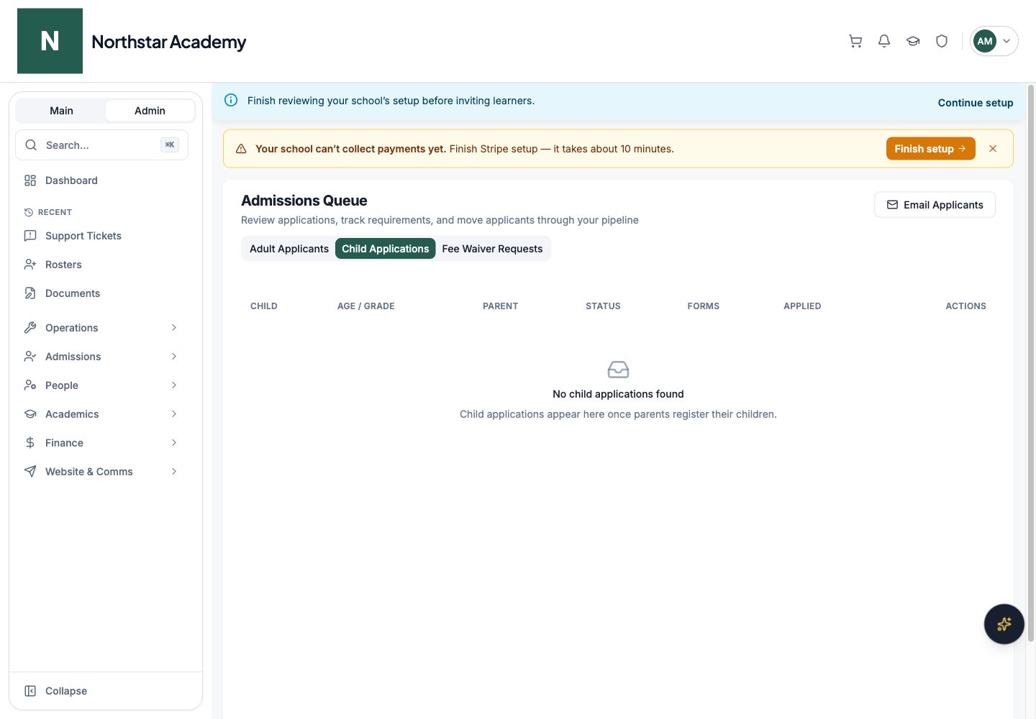The width and height of the screenshot is (1036, 719).
Task: Select the Adult Applicants tab
Action: (x=289, y=249)
